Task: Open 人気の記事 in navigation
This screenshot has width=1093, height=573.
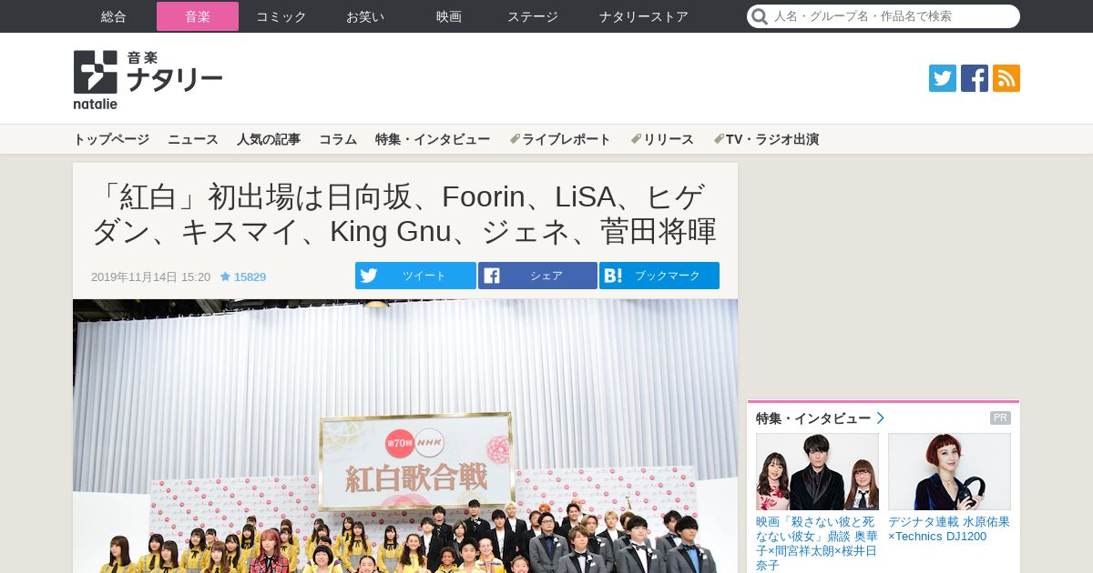Action: click(269, 139)
